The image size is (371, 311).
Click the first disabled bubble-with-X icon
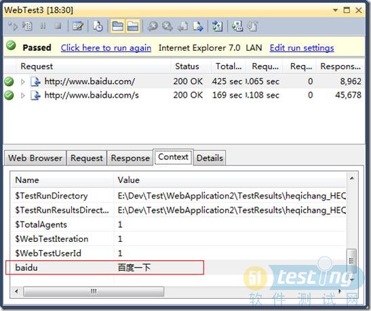tap(153, 26)
